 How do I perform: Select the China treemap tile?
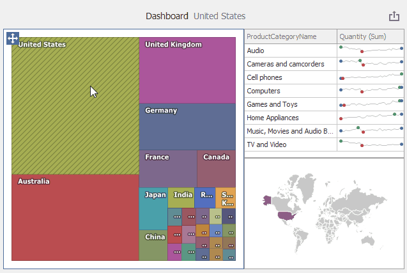pyautogui.click(x=153, y=246)
